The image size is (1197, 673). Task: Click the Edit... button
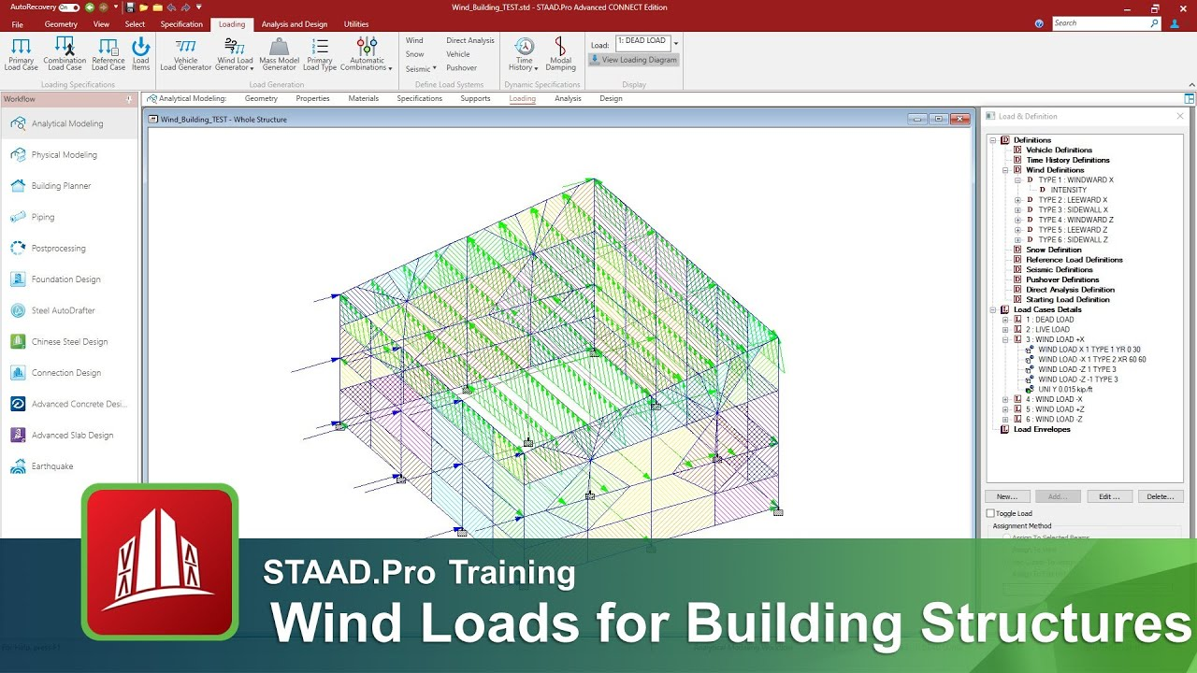pos(1109,496)
